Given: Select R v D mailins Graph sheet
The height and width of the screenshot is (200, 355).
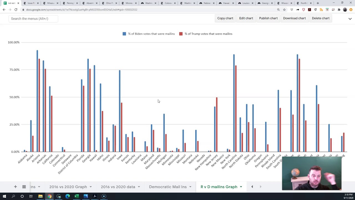Looking at the screenshot, I should [x=219, y=187].
